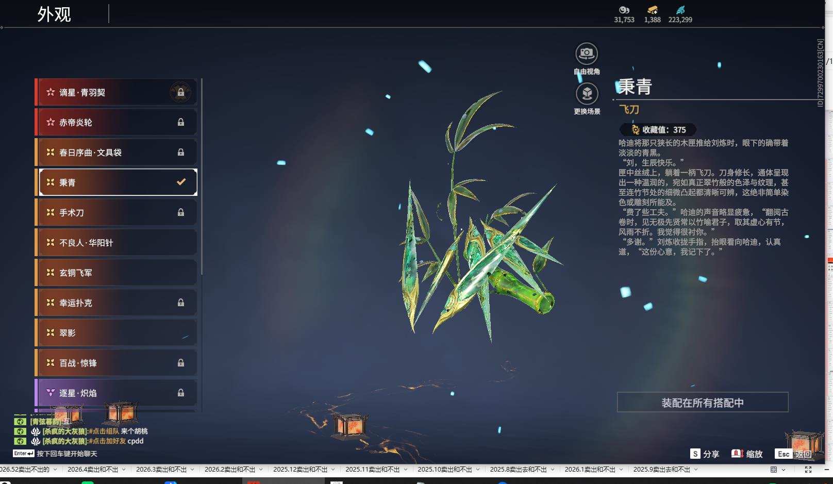Open dropdown arrow of 2026.52卖出不出的 sheet
This screenshot has width=833, height=484.
pos(55,470)
